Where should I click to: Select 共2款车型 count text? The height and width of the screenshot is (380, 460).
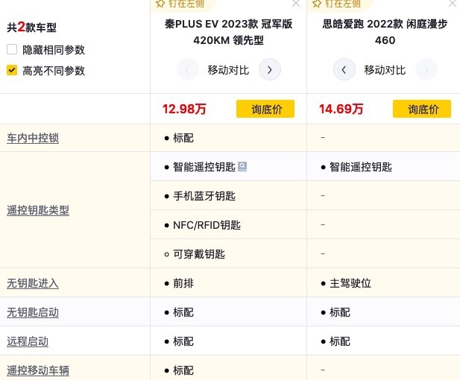(x=31, y=28)
